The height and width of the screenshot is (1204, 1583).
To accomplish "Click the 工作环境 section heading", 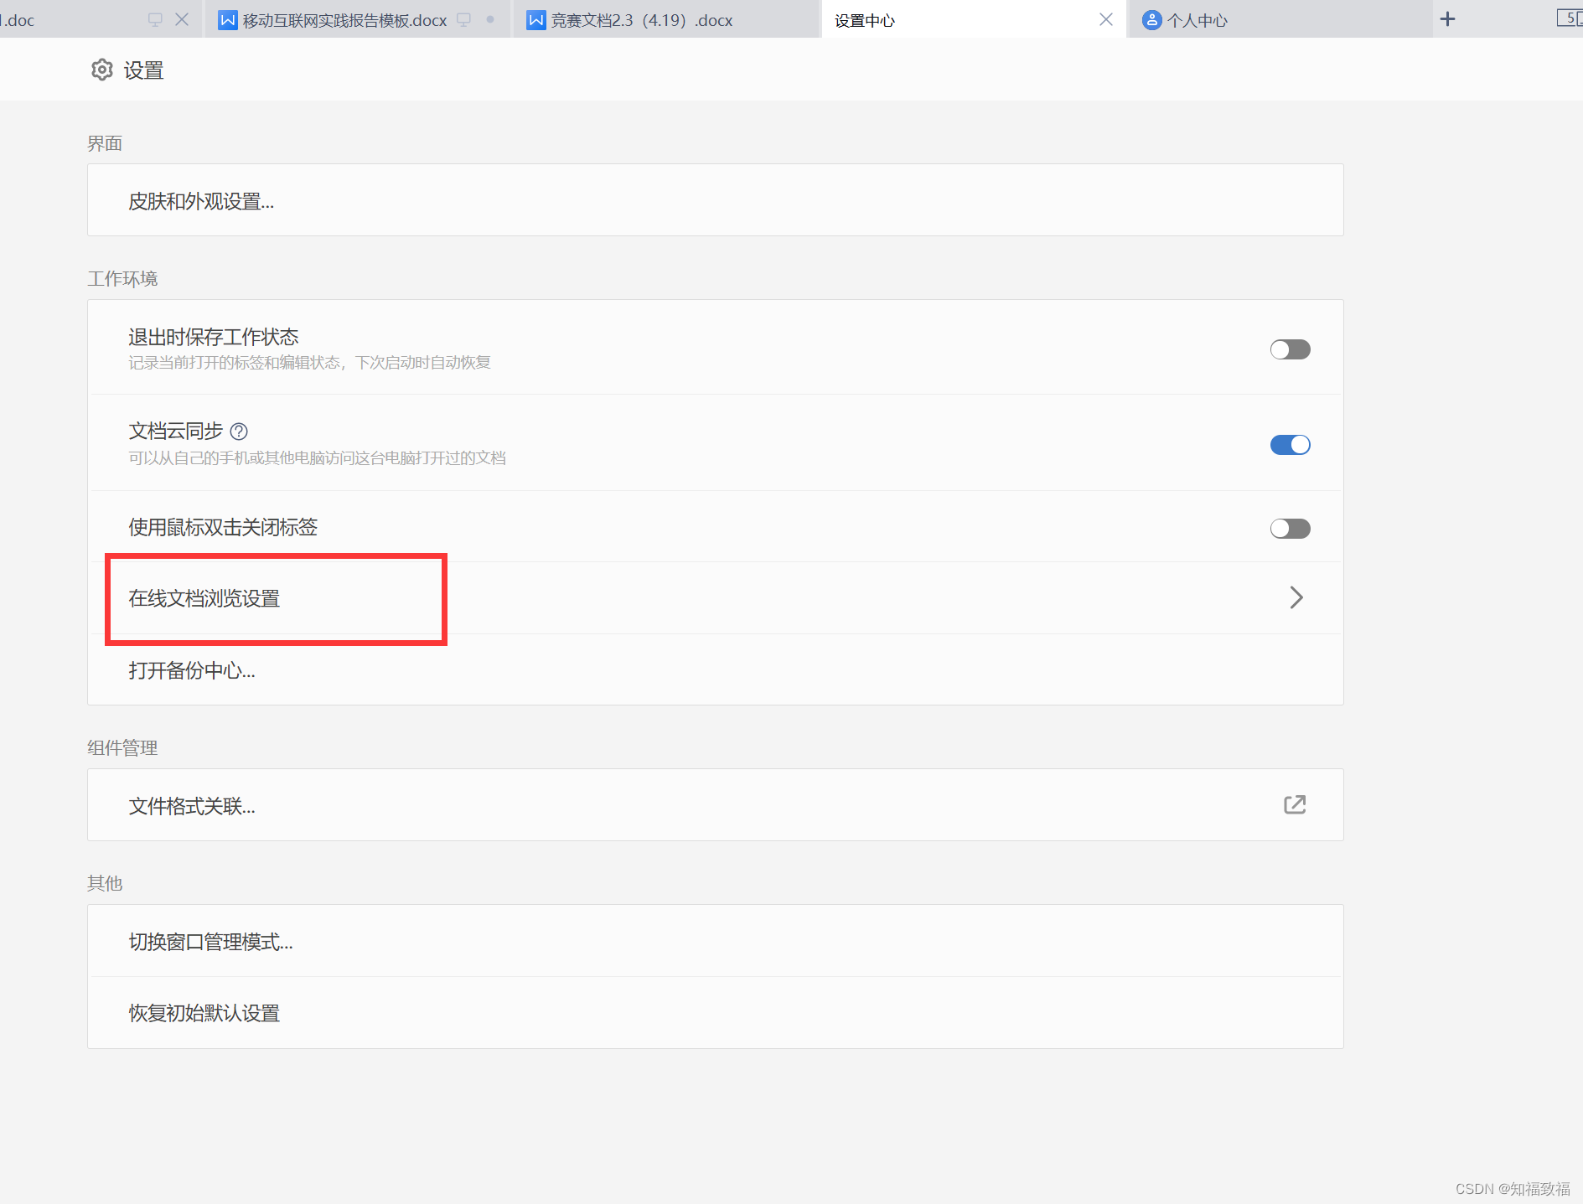I will click(122, 278).
